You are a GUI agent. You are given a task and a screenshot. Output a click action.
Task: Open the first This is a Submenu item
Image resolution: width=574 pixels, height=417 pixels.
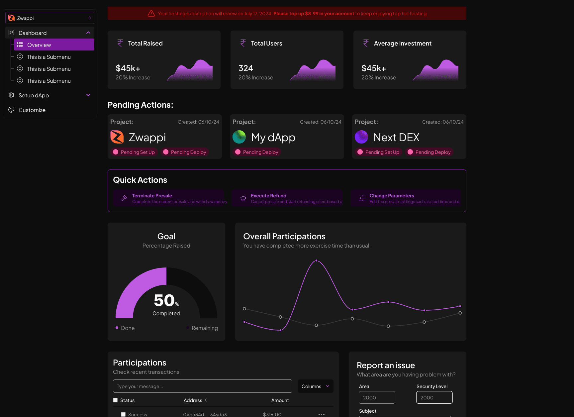coord(49,56)
